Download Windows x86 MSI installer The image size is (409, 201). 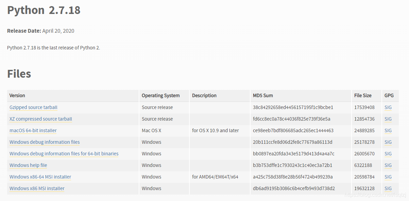click(37, 188)
